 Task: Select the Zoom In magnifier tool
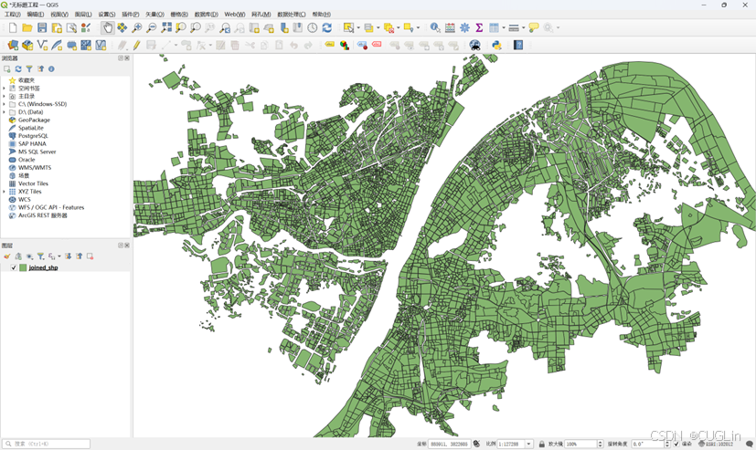point(137,28)
